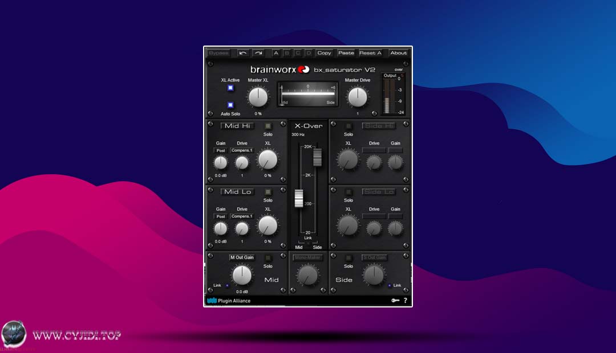
Task: Click the Mid/Side level meter display
Action: [x=307, y=94]
